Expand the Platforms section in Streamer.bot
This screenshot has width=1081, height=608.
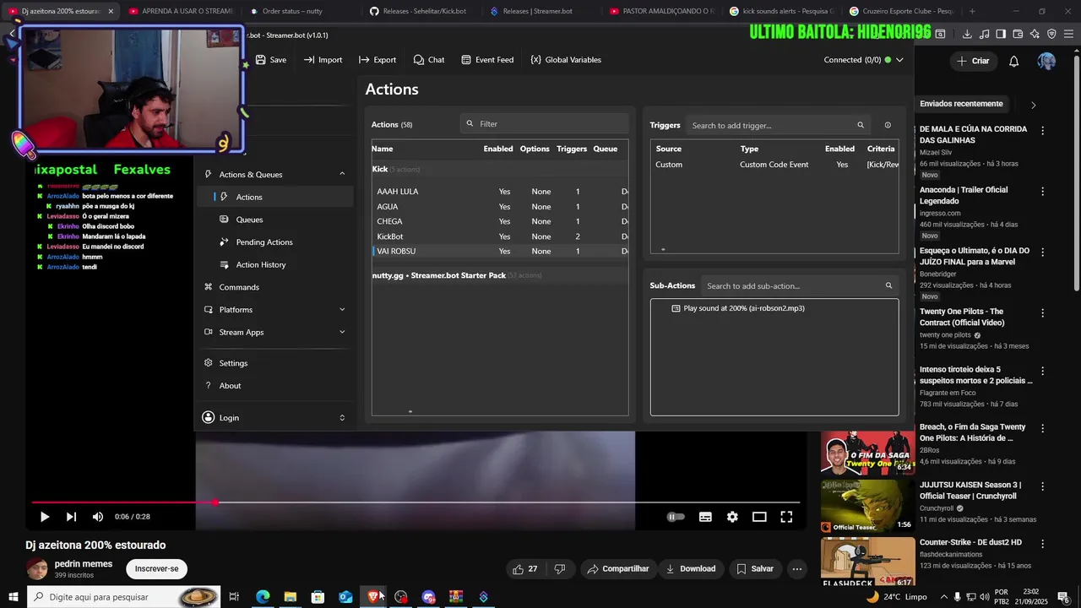pyautogui.click(x=342, y=309)
